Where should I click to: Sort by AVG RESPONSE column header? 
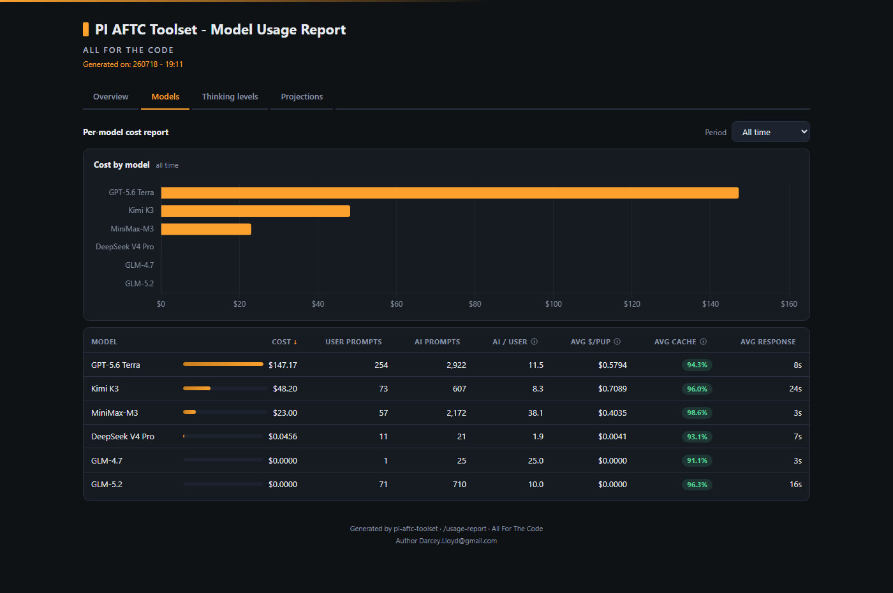click(768, 342)
